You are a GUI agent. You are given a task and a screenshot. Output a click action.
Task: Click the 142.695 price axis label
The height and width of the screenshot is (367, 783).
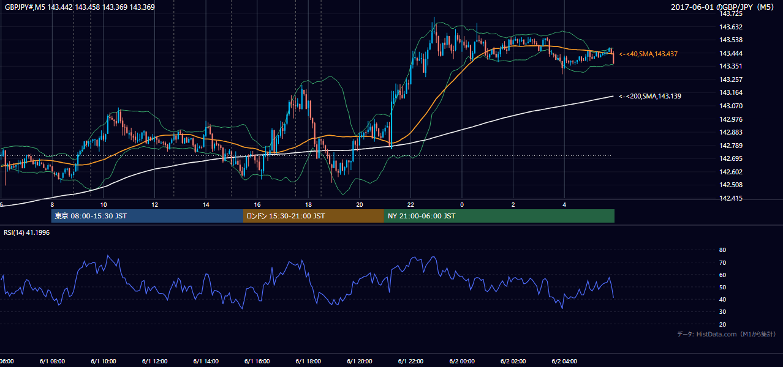tap(731, 158)
